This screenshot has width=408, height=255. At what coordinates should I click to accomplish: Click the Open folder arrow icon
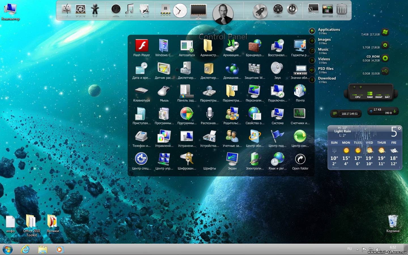point(300,159)
